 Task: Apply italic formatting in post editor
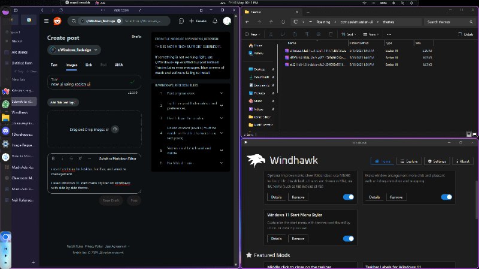pyautogui.click(x=62, y=158)
